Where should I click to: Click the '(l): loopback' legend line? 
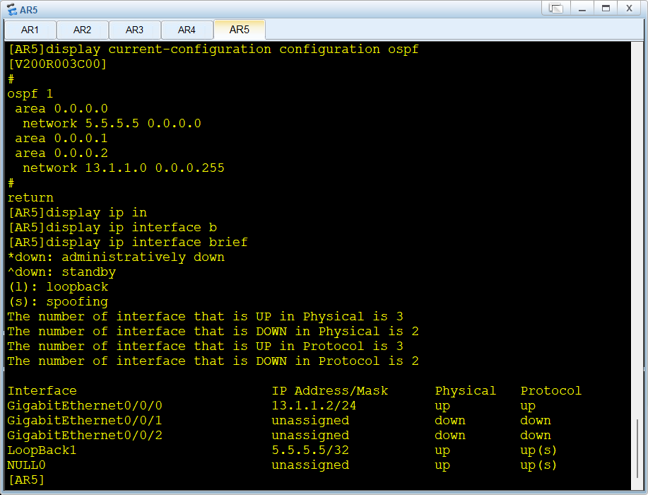(x=58, y=287)
